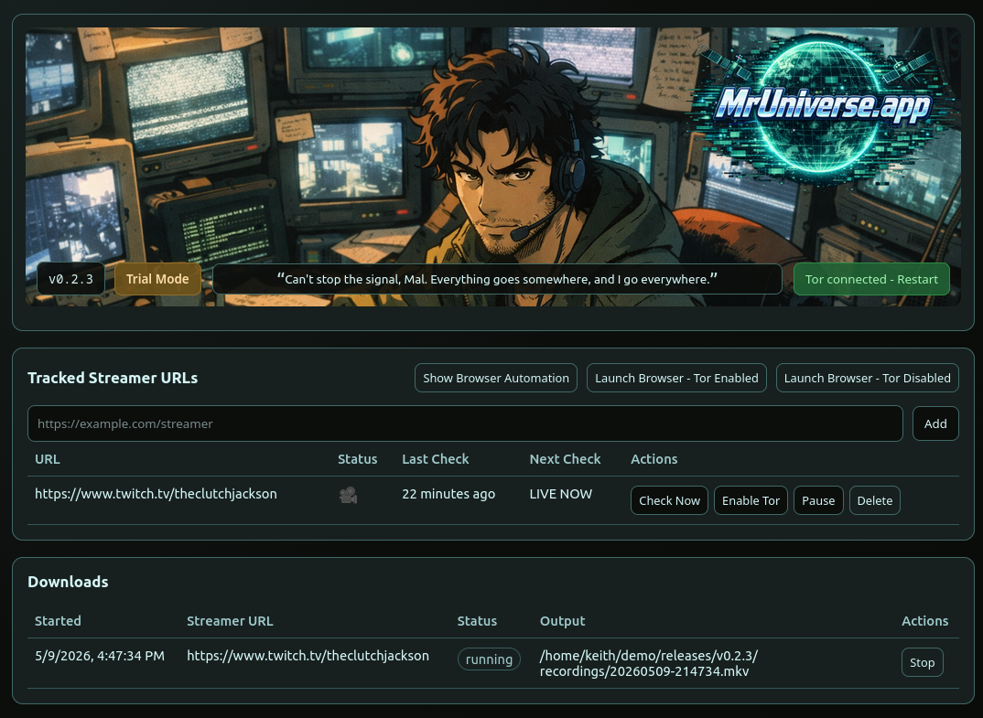Click the v0.2.3 version badge
The image size is (983, 718).
tap(70, 279)
